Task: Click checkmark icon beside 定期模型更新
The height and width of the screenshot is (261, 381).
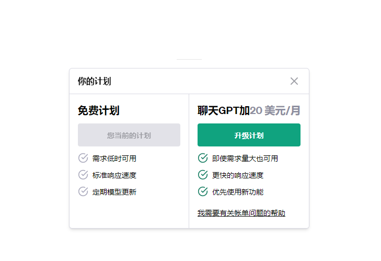Action: [83, 191]
